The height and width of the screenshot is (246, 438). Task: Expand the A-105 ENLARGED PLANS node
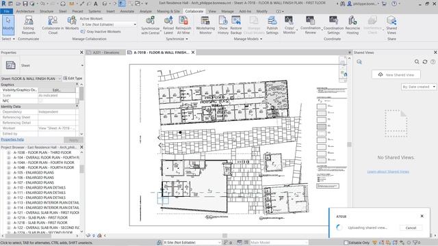[x=9, y=173]
